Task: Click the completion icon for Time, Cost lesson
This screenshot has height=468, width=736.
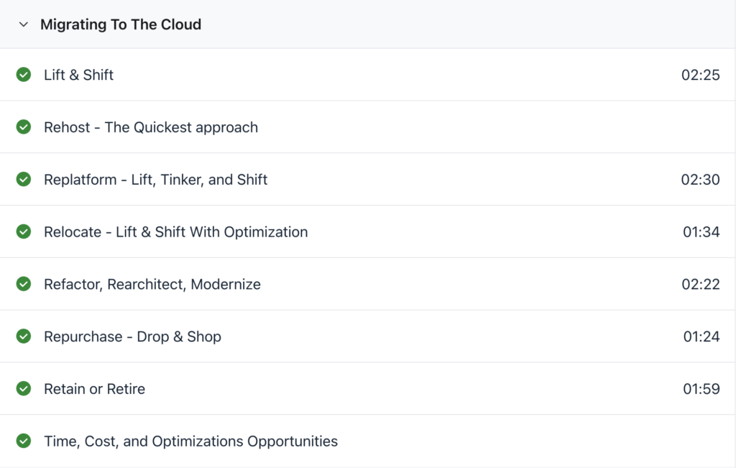Action: (24, 441)
